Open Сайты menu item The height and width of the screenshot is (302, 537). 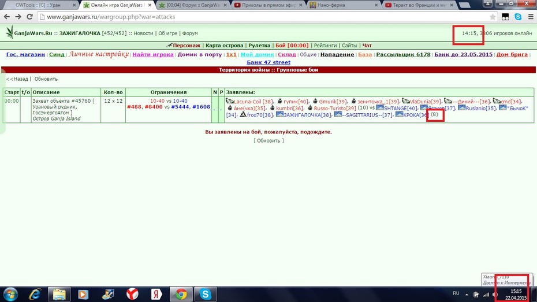click(x=349, y=45)
